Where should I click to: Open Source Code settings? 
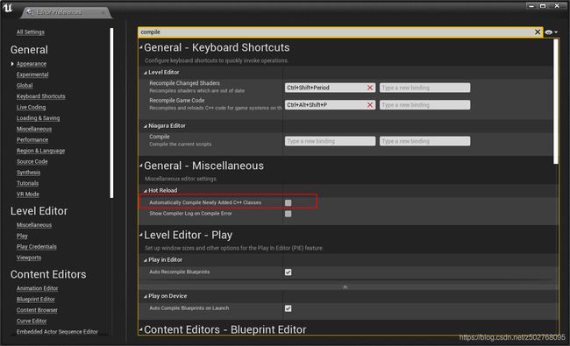tap(32, 161)
